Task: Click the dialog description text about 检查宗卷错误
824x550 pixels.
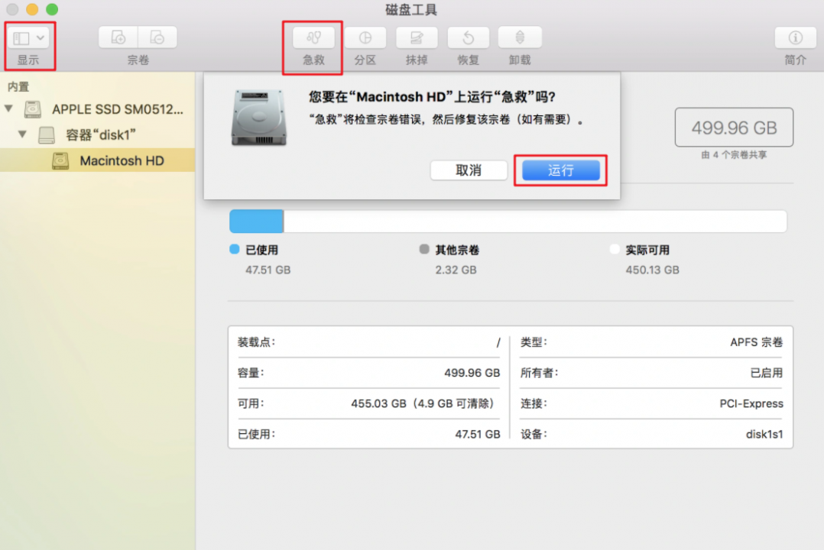Action: (446, 120)
